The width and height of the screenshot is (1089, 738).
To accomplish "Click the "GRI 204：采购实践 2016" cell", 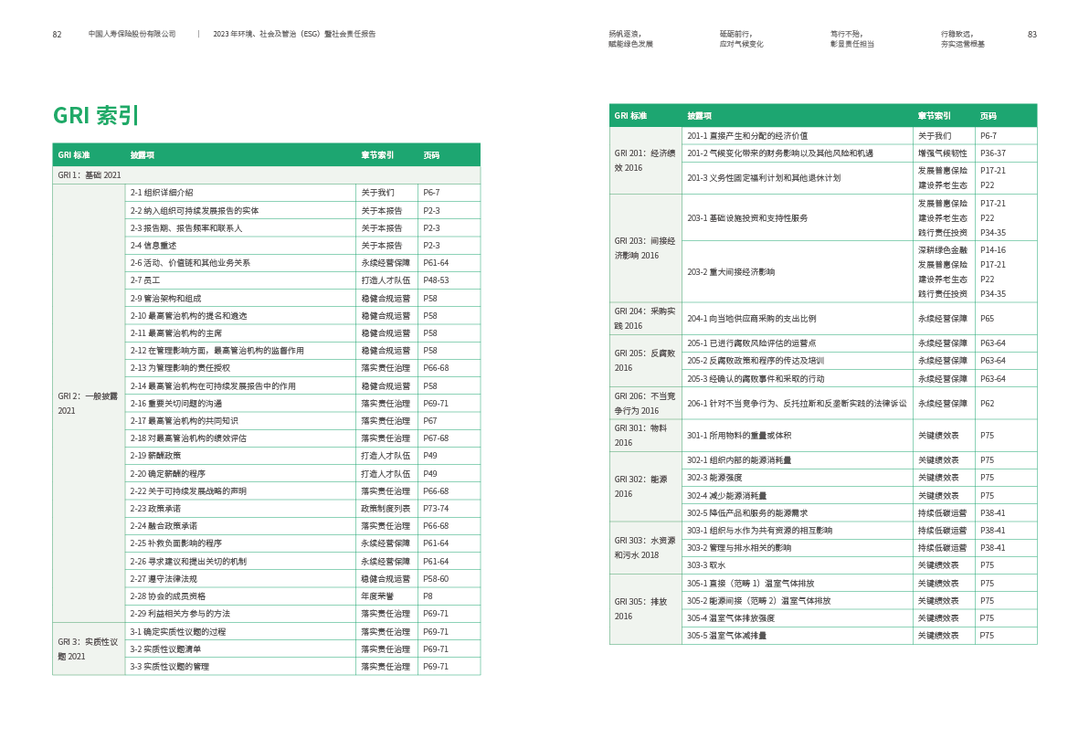I will [x=644, y=318].
